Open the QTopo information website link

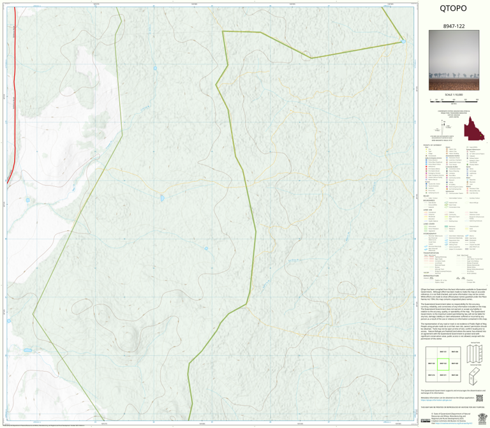pyautogui.click(x=436, y=400)
